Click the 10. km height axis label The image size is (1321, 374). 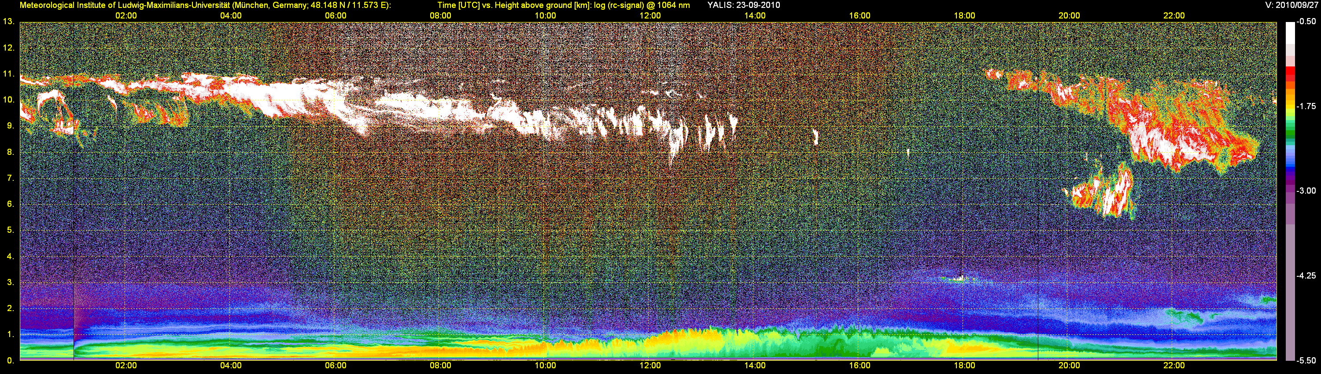(9, 100)
